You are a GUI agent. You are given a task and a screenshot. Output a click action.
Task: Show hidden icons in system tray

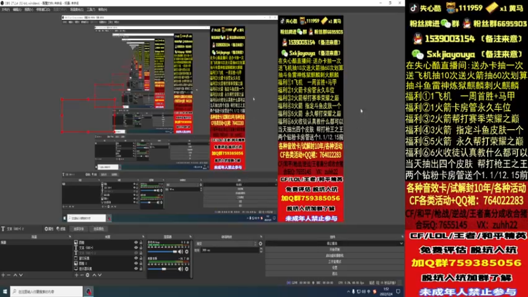348,292
